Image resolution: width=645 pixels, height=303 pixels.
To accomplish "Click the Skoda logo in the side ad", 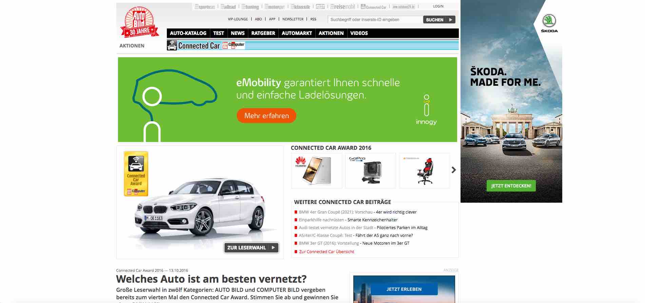I will pos(549,23).
